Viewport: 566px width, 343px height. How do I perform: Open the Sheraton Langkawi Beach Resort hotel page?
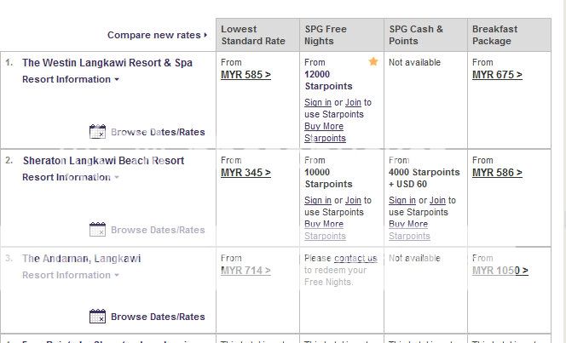[103, 161]
